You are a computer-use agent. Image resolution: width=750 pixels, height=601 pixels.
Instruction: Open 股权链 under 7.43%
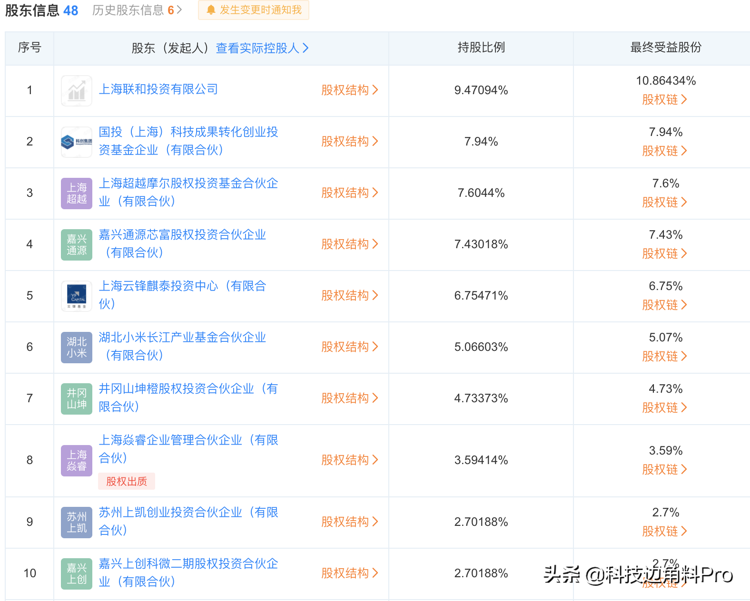(x=665, y=253)
